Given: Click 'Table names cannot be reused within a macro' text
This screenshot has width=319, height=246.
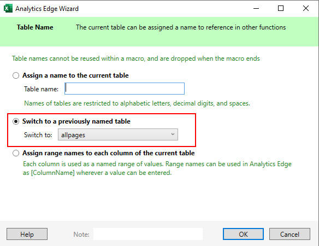Looking at the screenshot, I should [136, 58].
